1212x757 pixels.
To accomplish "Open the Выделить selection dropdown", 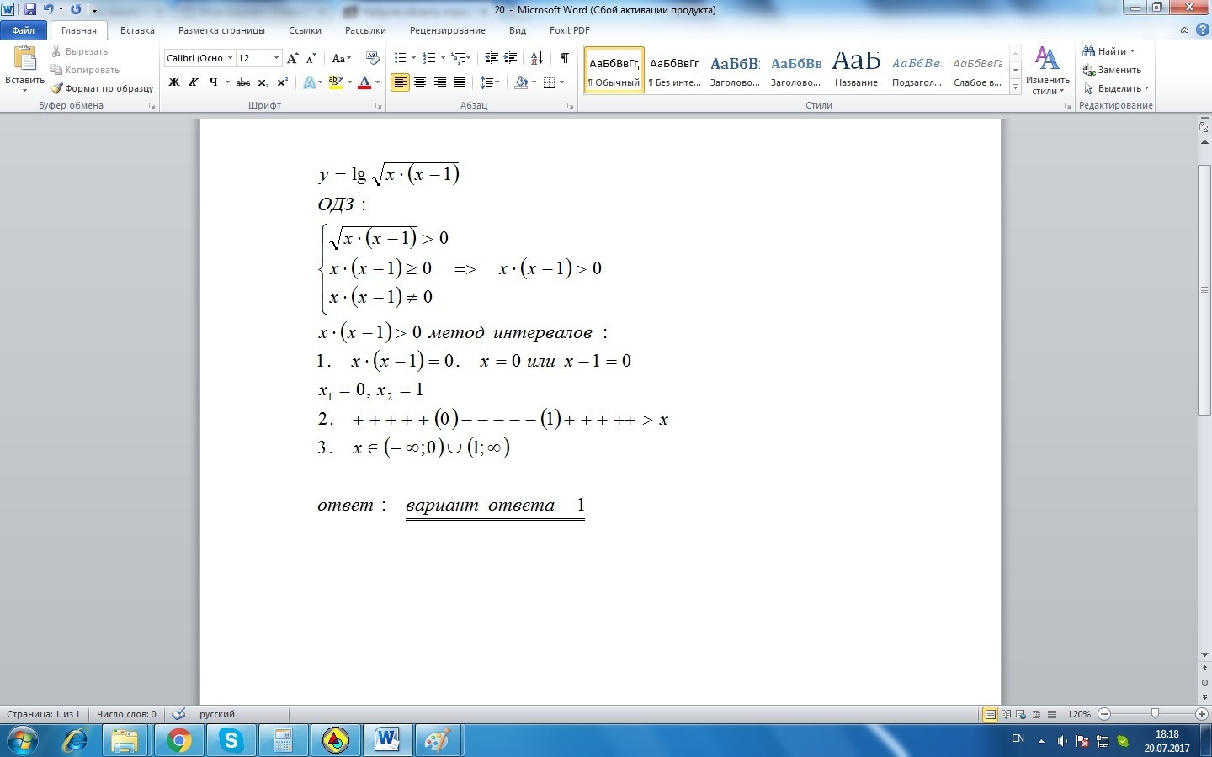I will pos(1117,88).
